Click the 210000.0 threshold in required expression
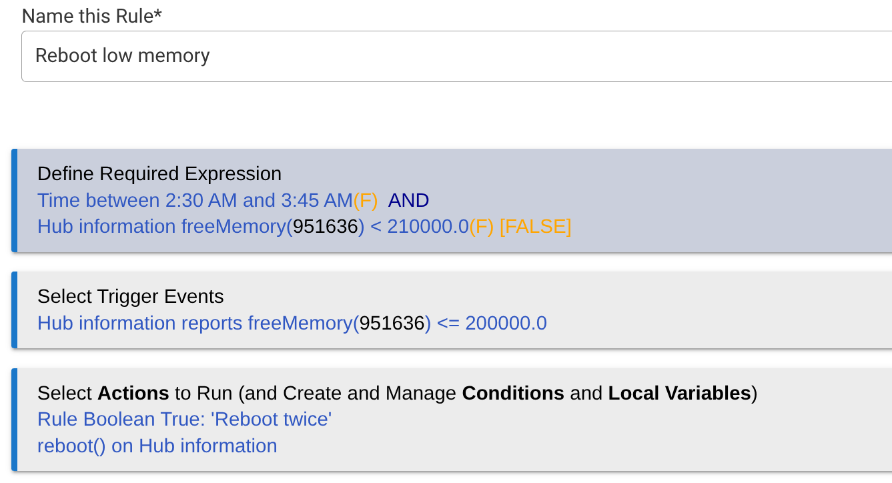Viewport: 892px width, 483px height. [428, 227]
